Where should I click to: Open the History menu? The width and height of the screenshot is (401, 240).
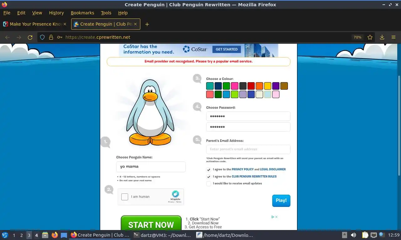(x=56, y=13)
